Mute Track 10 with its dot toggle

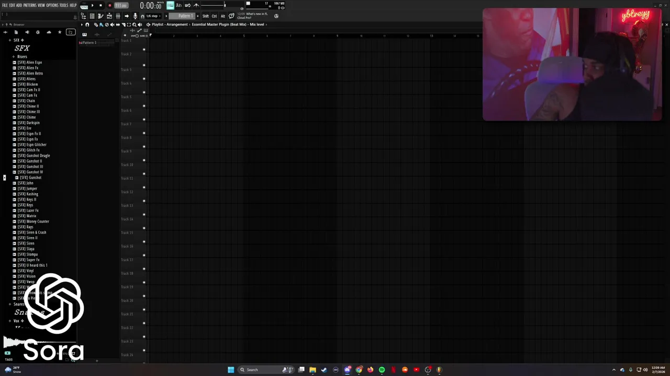click(x=144, y=174)
